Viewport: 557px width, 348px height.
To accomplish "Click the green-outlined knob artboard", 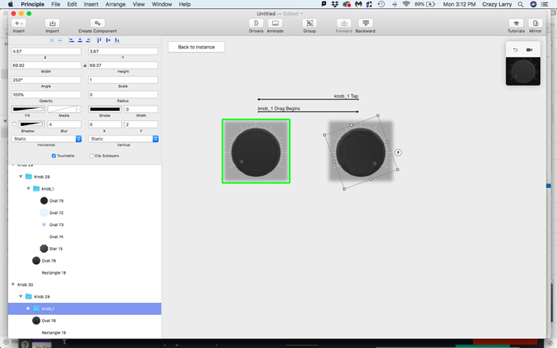I will (x=256, y=152).
